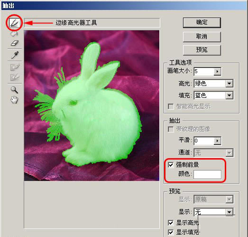Click the 取消 button
Image resolution: width=248 pixels, height=237 pixels.
point(202,37)
